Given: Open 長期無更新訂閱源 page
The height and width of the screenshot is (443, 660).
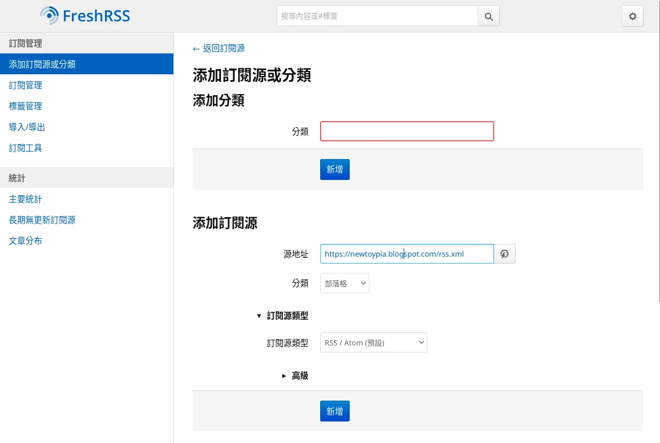Looking at the screenshot, I should point(42,220).
